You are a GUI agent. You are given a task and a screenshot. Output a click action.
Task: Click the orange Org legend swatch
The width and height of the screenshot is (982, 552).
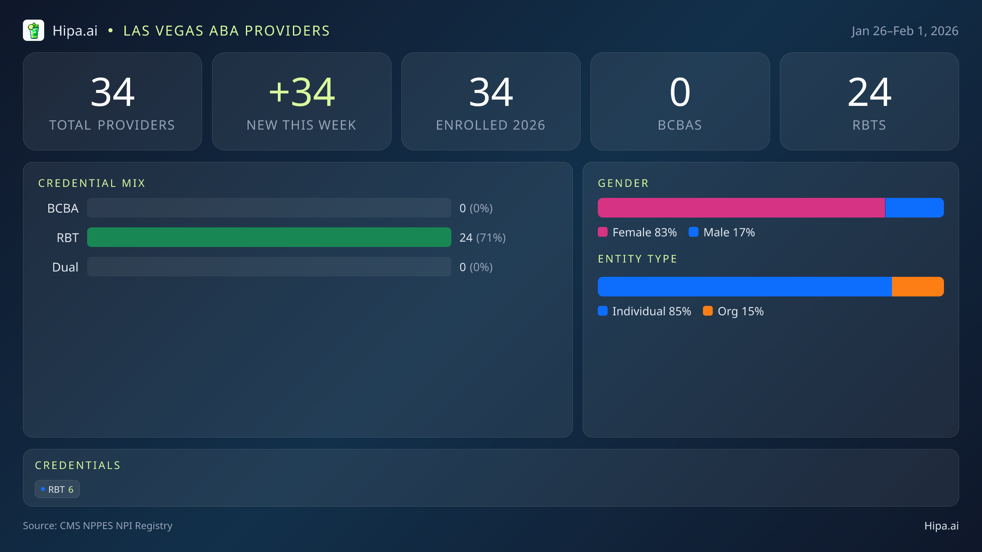point(708,311)
